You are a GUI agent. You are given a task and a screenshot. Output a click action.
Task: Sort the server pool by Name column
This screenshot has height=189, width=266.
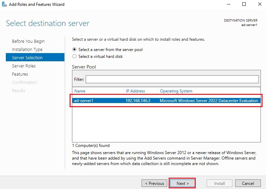coord(80,91)
